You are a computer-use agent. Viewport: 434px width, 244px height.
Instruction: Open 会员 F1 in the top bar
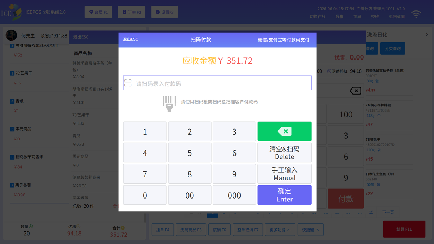[x=98, y=12]
